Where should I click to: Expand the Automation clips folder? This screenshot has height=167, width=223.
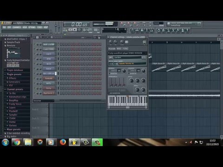pyautogui.click(x=18, y=97)
